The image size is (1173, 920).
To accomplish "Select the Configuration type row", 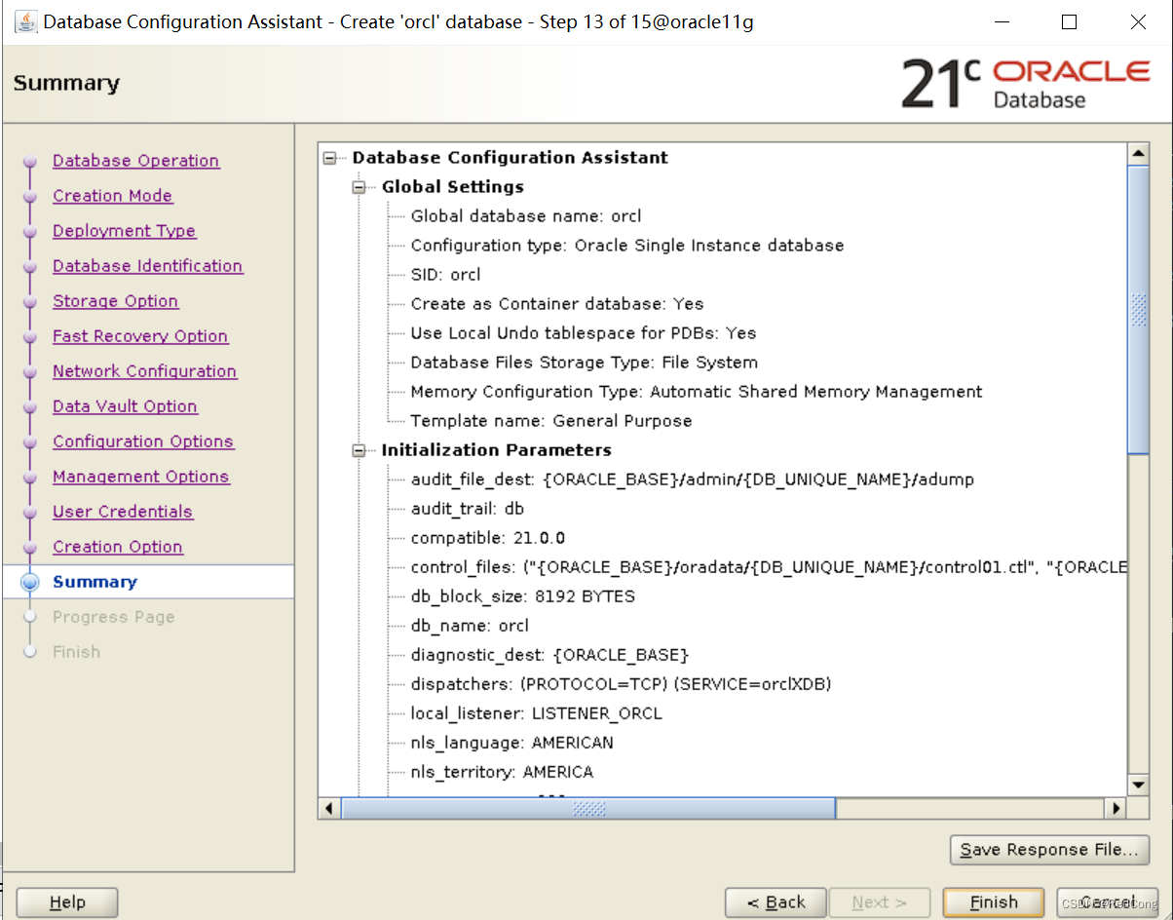I will (627, 246).
